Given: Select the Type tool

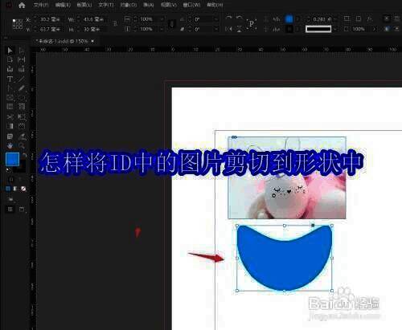Looking at the screenshot, I should click(x=10, y=79).
